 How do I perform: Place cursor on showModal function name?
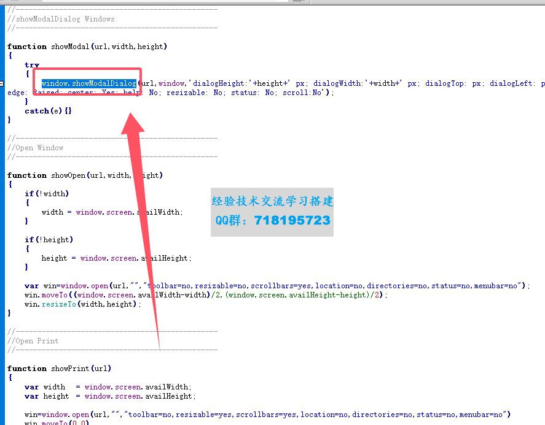coord(69,47)
